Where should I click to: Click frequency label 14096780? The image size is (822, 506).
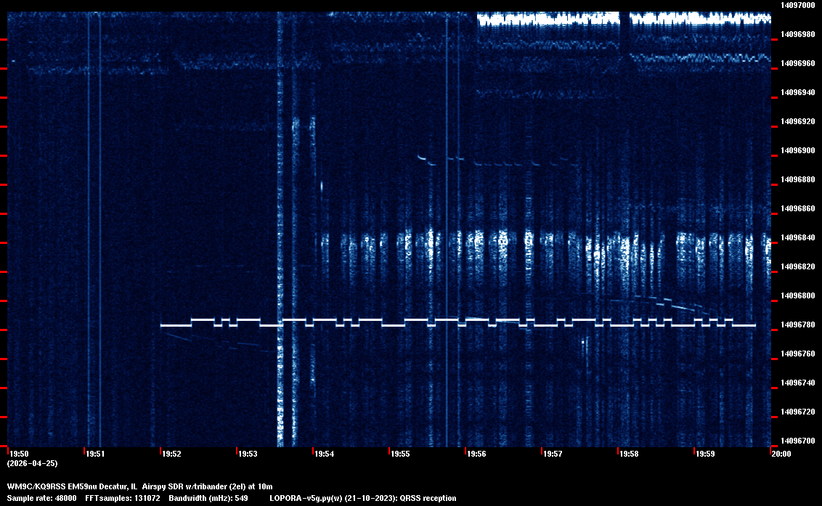tap(798, 325)
